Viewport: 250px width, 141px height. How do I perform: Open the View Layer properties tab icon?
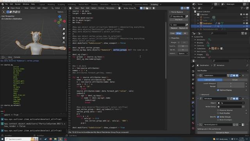pyautogui.click(x=193, y=80)
